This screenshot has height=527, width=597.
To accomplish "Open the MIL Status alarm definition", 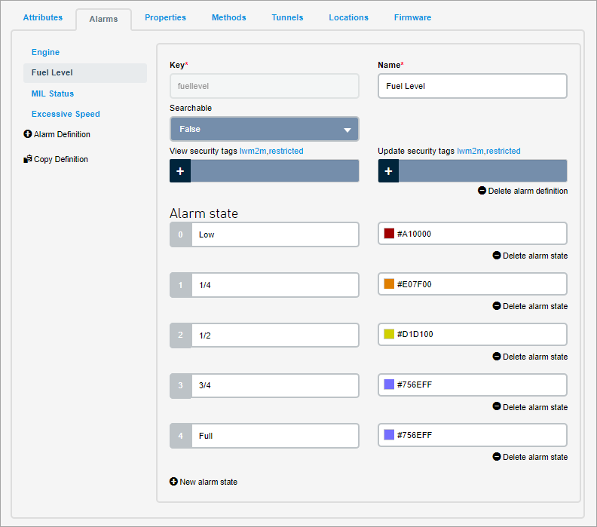I will [x=53, y=93].
